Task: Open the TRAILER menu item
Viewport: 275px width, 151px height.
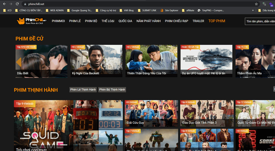Action: [x=198, y=21]
